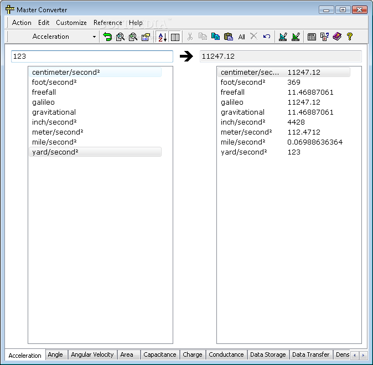This screenshot has height=365, width=373.
Task: Click the 1-2 question mark icon
Action: coord(324,37)
